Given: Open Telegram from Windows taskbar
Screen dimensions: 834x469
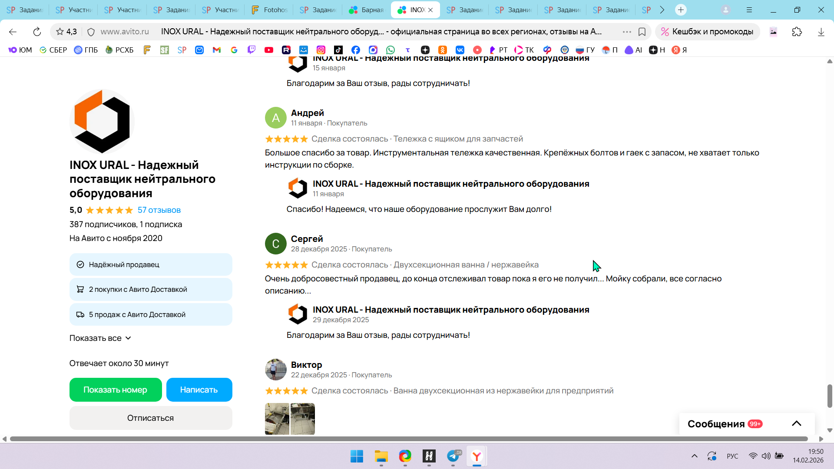Looking at the screenshot, I should pyautogui.click(x=453, y=456).
